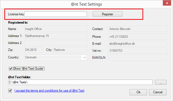173x101 pixels.
Task: Click the License key input field
Action: tap(56, 14)
